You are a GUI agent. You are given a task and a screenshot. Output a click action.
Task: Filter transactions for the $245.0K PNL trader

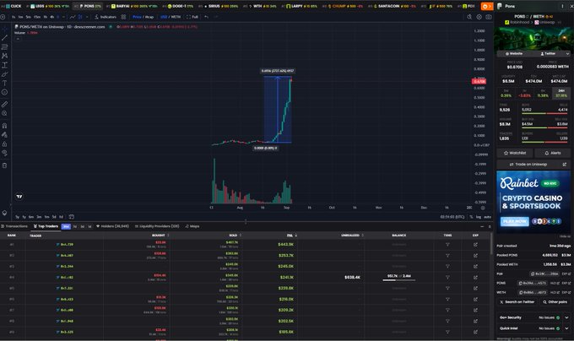[447, 267]
